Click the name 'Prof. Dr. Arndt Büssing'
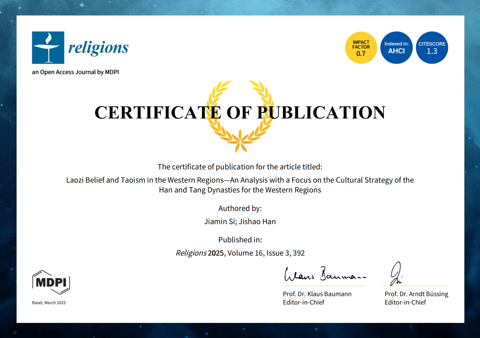 click(x=416, y=294)
